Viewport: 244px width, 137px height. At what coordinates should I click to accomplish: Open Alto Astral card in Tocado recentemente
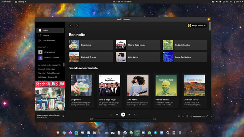[138, 90]
